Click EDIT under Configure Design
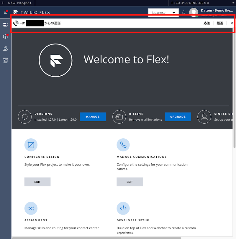236x239 pixels. 37,182
